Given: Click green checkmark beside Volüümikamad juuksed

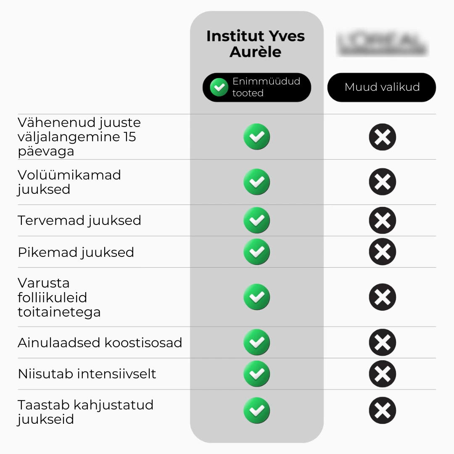Looking at the screenshot, I should click(x=256, y=182).
